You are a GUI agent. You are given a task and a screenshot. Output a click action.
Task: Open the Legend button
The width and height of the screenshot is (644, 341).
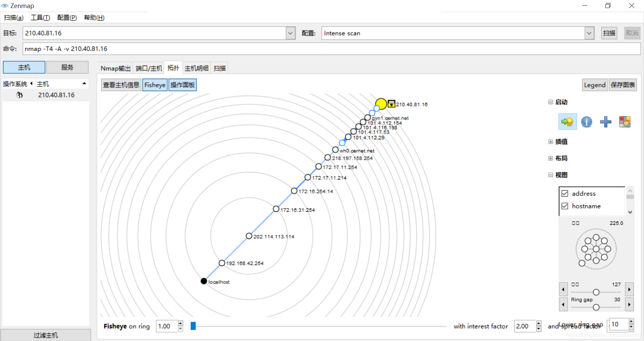(x=595, y=85)
